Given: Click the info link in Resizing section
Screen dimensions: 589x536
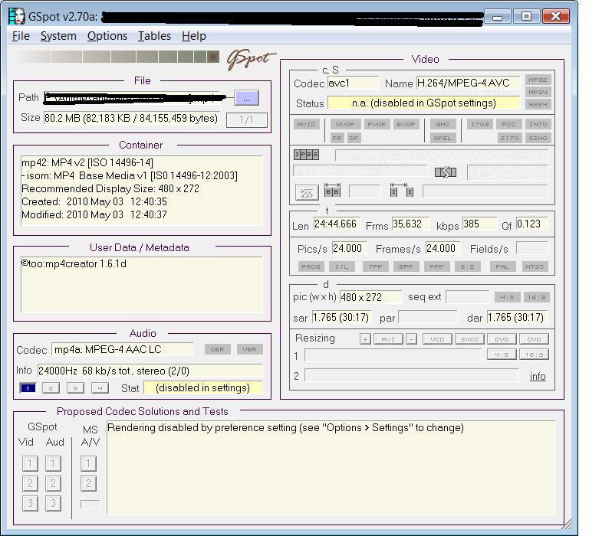Looking at the screenshot, I should pyautogui.click(x=538, y=376).
